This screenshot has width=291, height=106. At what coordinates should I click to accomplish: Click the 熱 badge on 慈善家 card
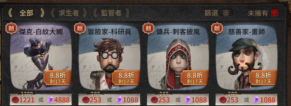pos(217,28)
